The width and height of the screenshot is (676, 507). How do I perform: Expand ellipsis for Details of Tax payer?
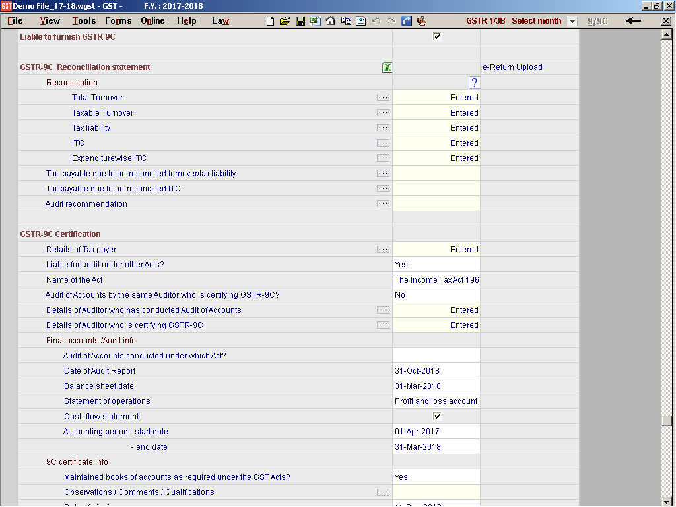pos(383,250)
